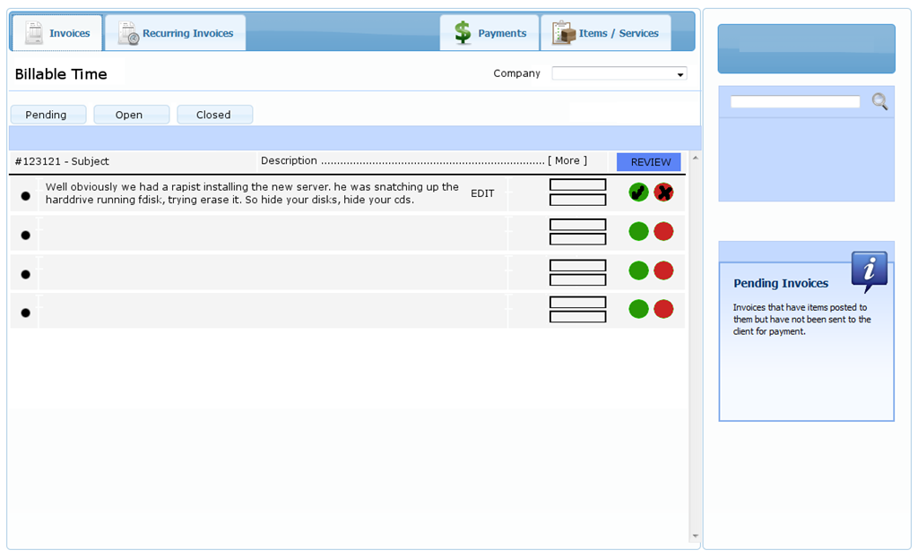Click the green checkmark approve icon
Screen dimensions: 918x557
(638, 193)
